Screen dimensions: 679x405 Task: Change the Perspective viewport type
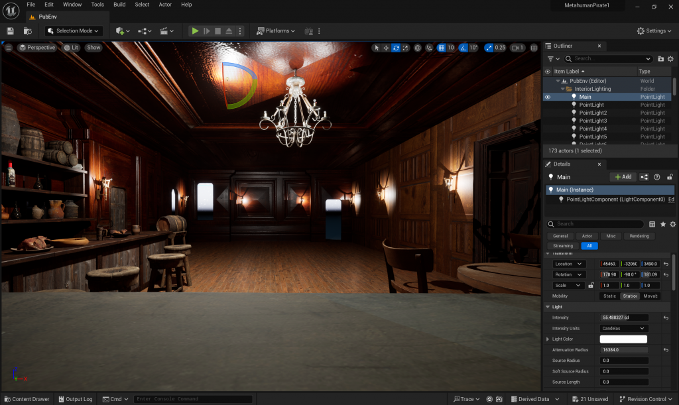click(x=37, y=48)
